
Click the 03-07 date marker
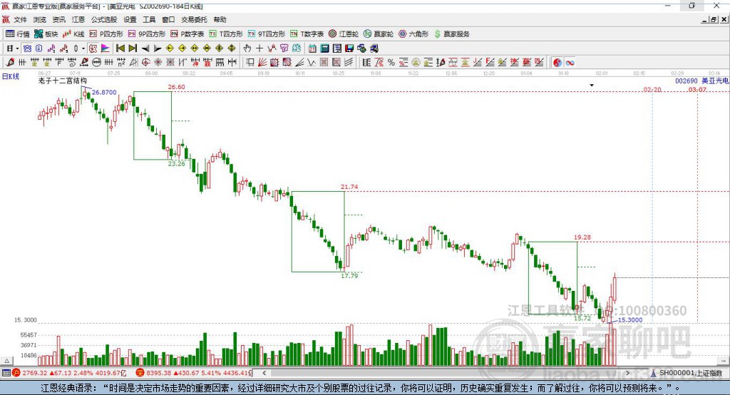(x=697, y=89)
